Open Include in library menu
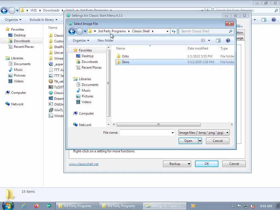 tap(43, 20)
